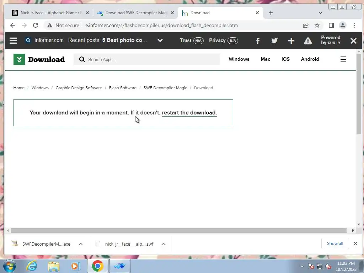Screen dimensions: 364x273
Task: Click the green Download site logo
Action: pos(39,59)
